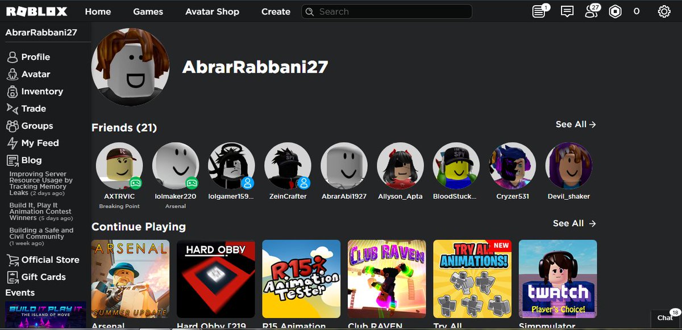Open the notification stream icon

tap(539, 11)
